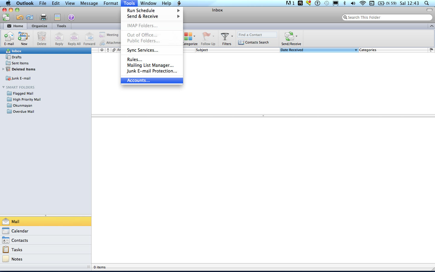
Task: Open the Filters dropdown arrow
Action: coord(232,36)
